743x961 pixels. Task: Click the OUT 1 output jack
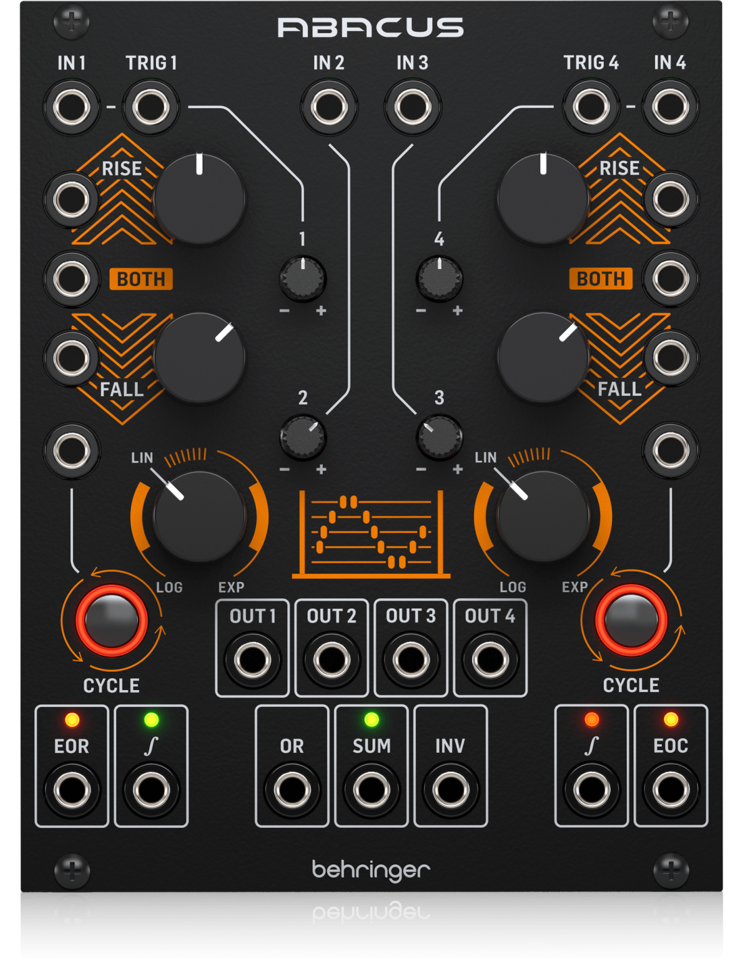point(252,660)
